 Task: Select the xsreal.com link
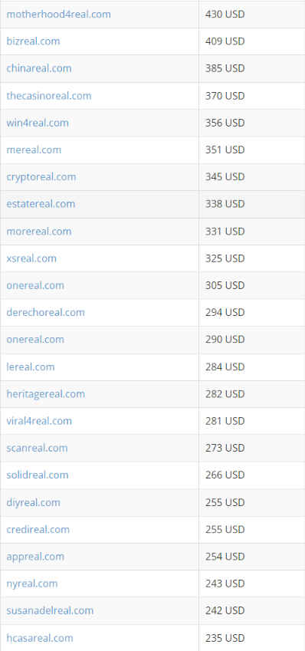click(31, 258)
